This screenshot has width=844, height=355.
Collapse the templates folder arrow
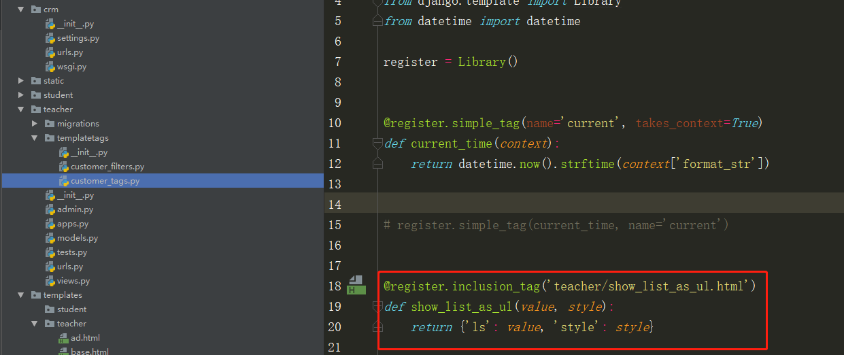pos(21,295)
